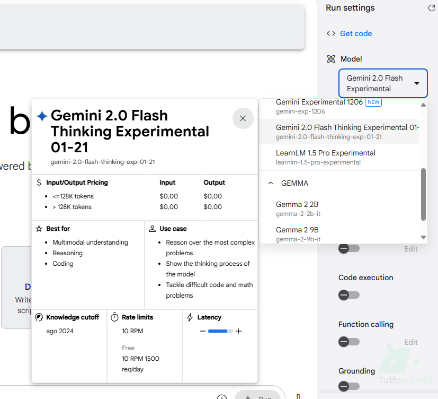
Task: Click the gemini-2.0-flash-thinking-exp-01-21 ID in card
Action: tap(103, 162)
